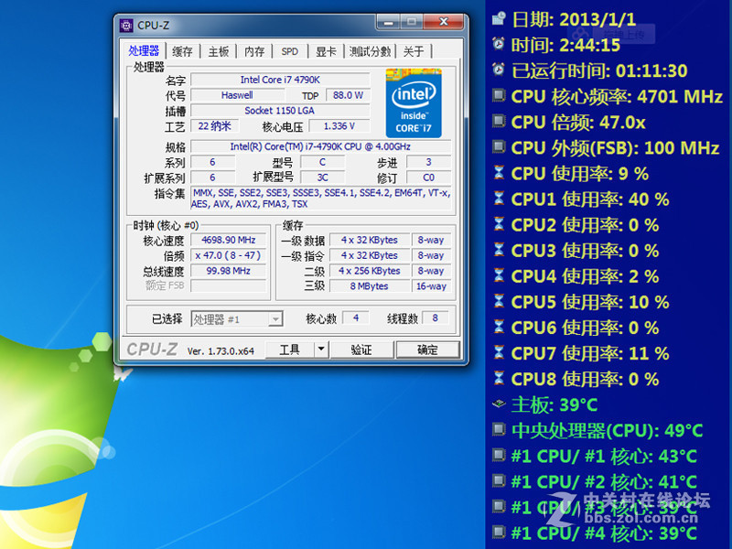
Task: Close the CPU-Z window
Action: click(444, 21)
